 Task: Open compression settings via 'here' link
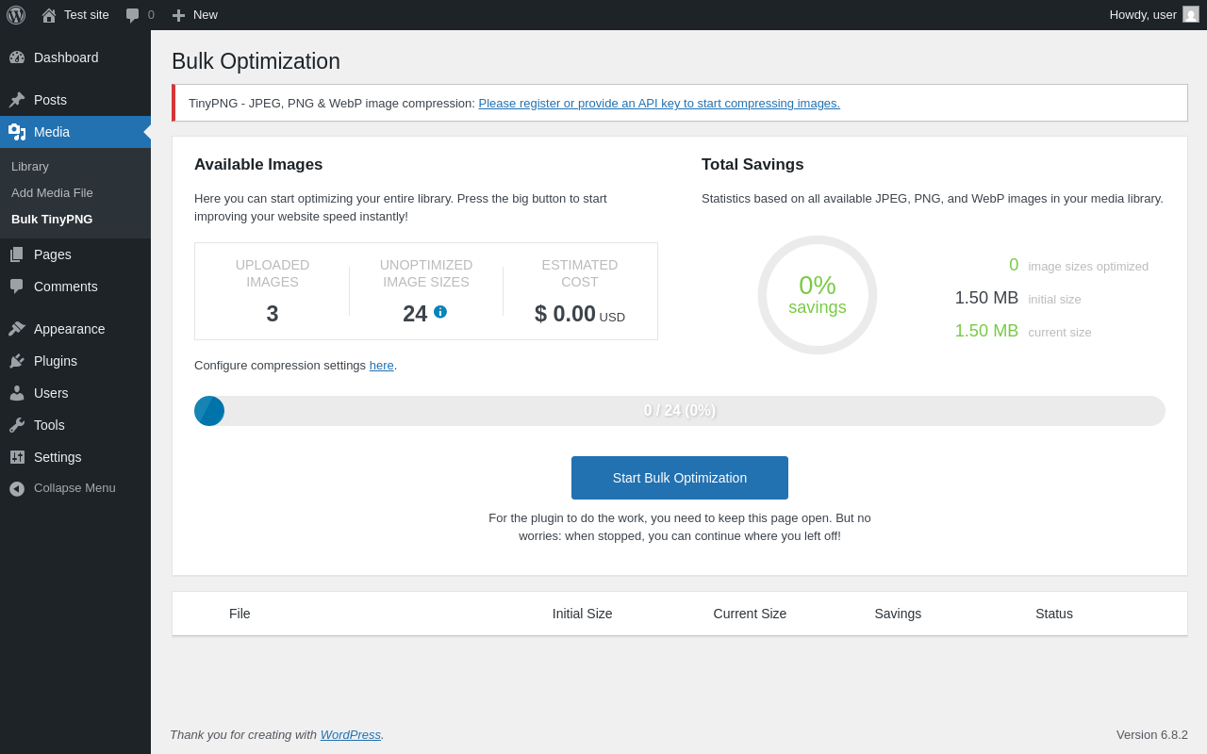point(381,366)
